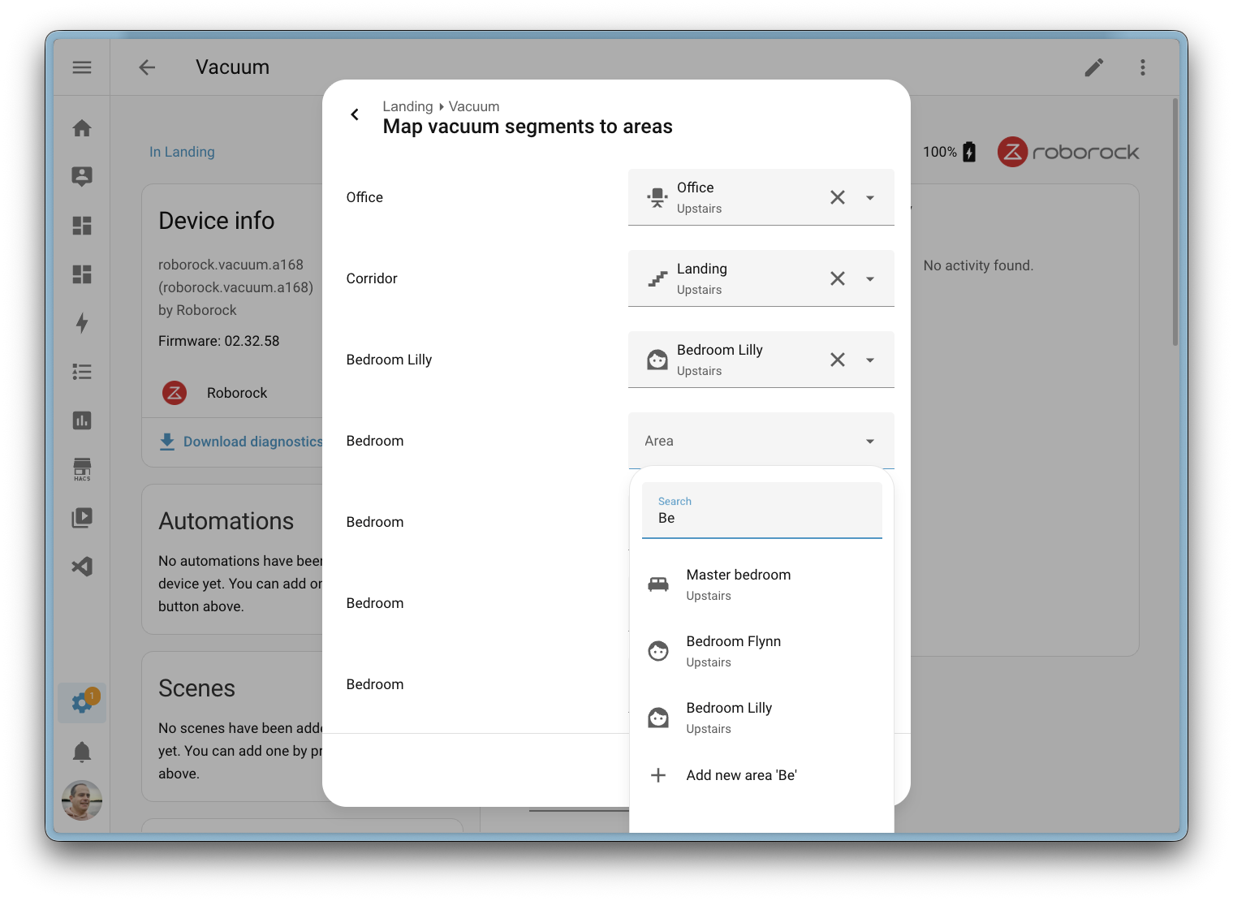Open the Home Assistant Overview dashboard
The image size is (1233, 901).
(81, 127)
